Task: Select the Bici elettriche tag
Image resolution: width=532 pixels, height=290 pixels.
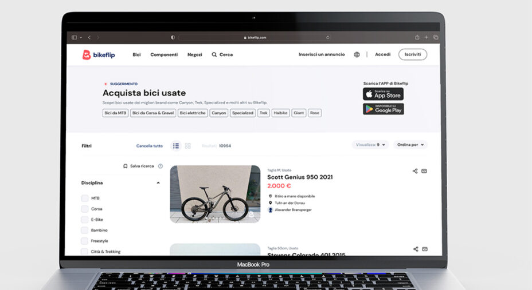Action: pyautogui.click(x=193, y=113)
